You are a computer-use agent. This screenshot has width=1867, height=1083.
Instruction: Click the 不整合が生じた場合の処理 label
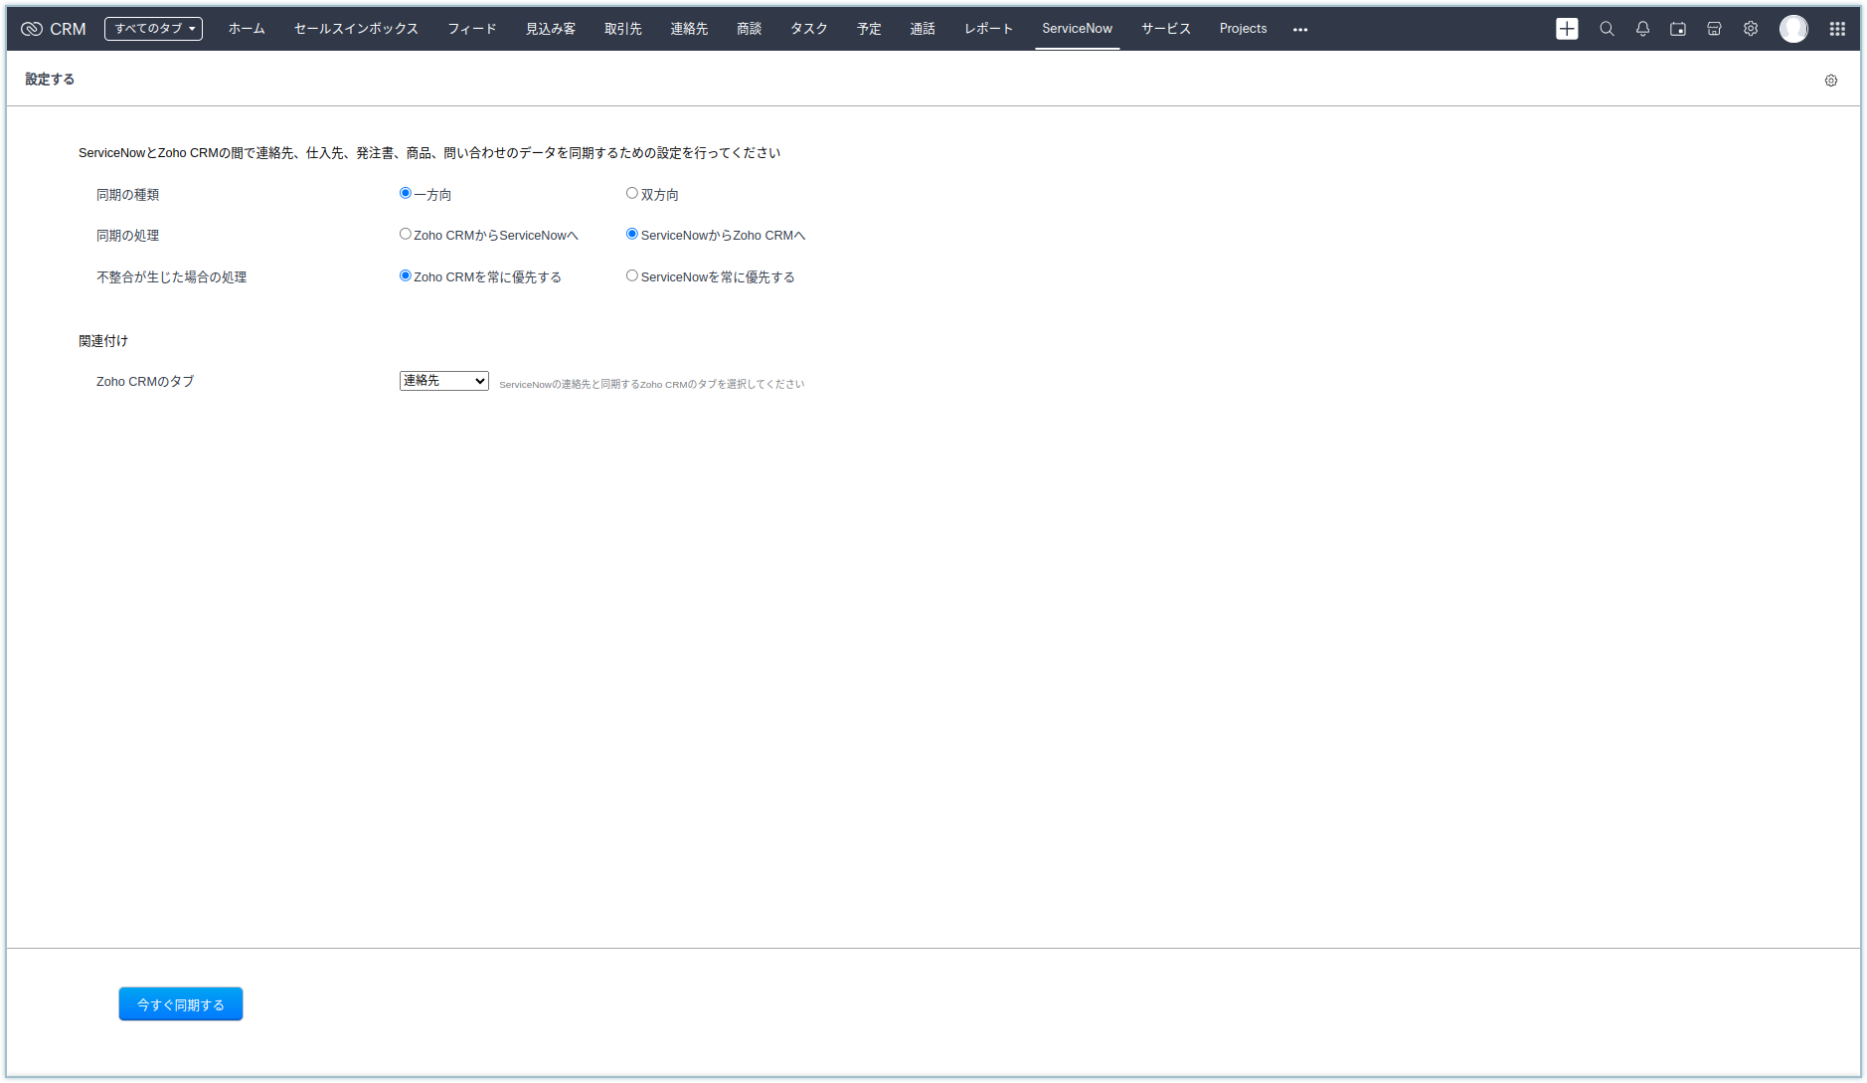[171, 277]
